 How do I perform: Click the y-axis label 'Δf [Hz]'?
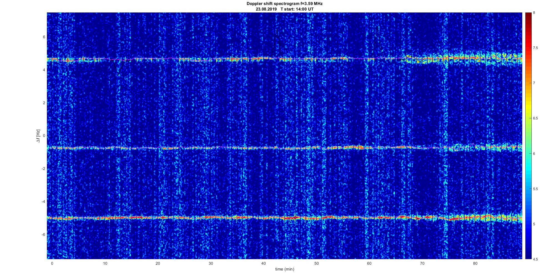click(x=38, y=136)
